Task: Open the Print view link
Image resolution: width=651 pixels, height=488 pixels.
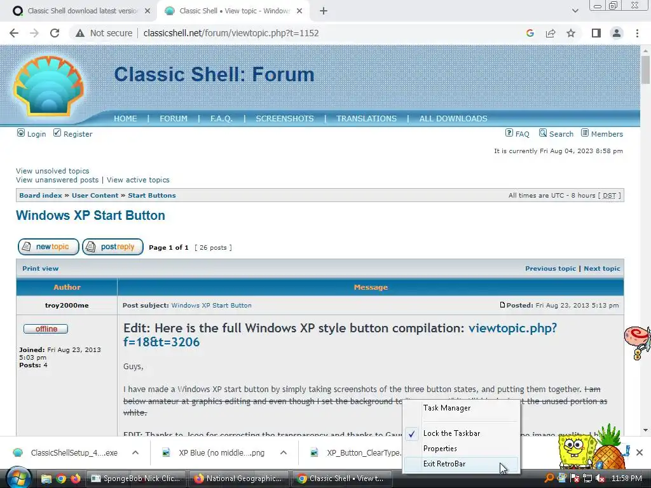Action: tap(40, 269)
